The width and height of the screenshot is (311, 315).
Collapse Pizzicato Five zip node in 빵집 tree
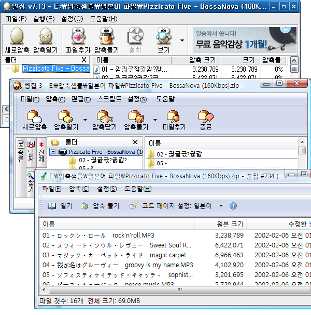coord(53,152)
